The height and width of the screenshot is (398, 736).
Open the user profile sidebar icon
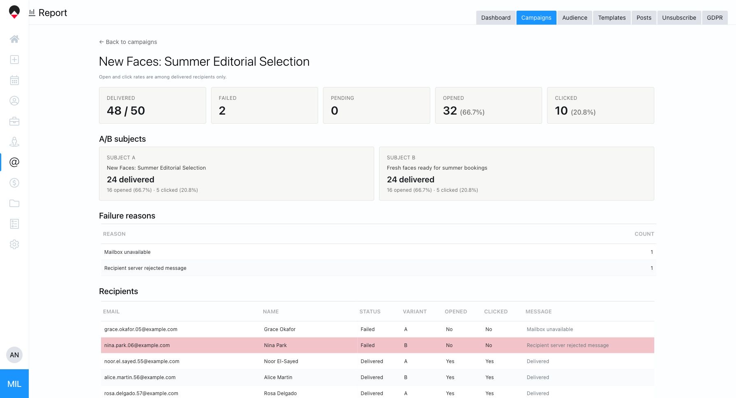click(x=14, y=101)
